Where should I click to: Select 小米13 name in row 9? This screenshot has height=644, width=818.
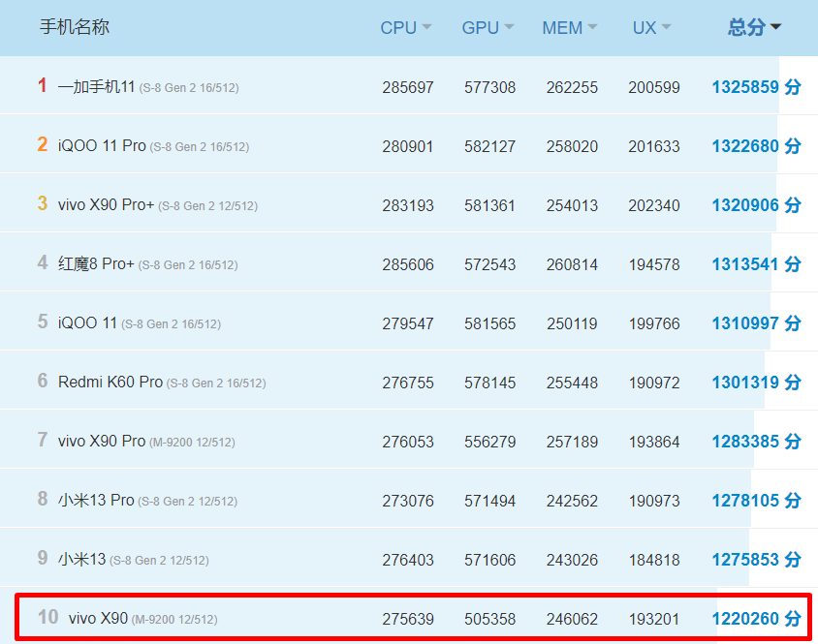82,560
